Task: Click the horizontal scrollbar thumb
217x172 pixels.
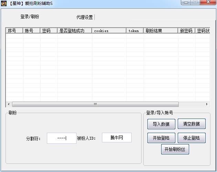Action: click(95, 104)
